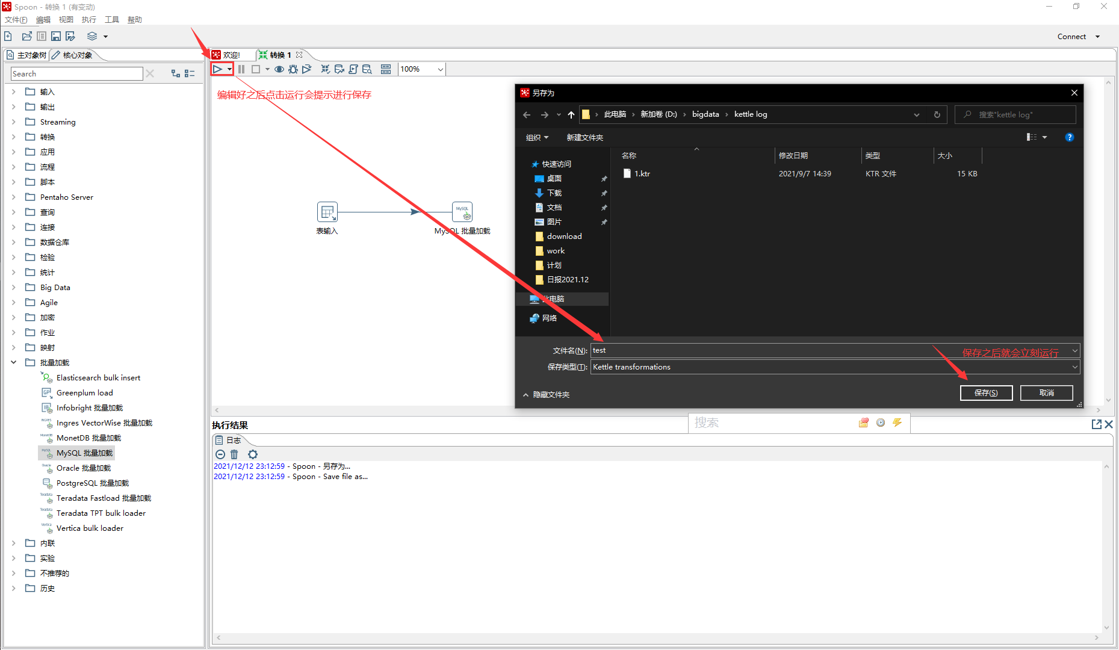
Task: Switch to the 欢迎! tab
Action: pyautogui.click(x=226, y=55)
